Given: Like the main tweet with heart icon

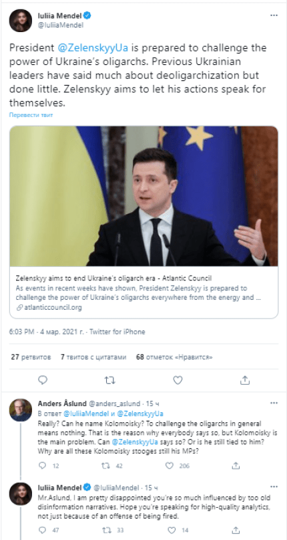Looking at the screenshot, I should point(178,380).
